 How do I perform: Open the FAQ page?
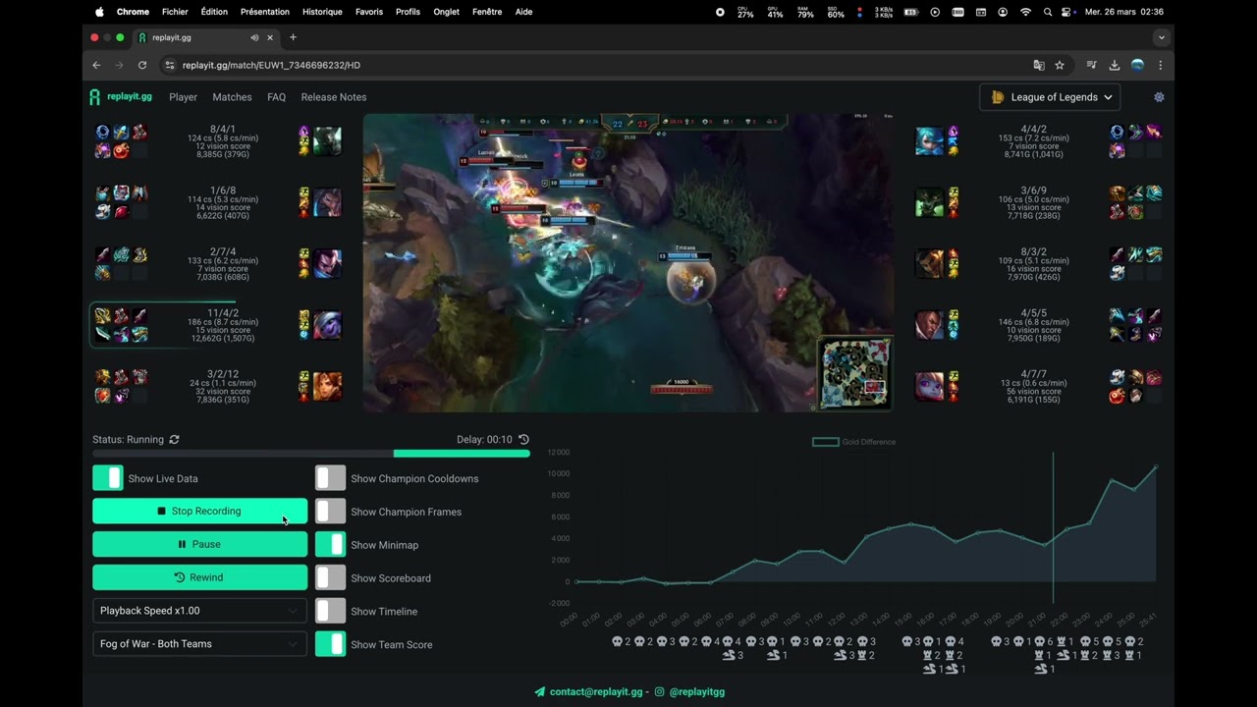[277, 97]
